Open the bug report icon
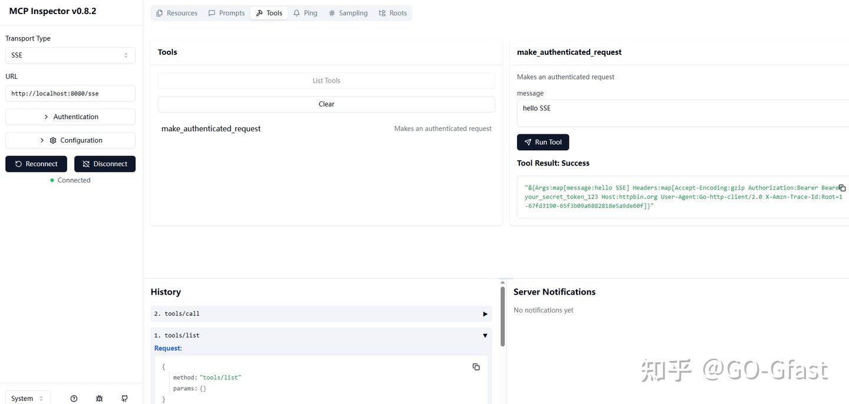Image resolution: width=849 pixels, height=404 pixels. tap(99, 399)
